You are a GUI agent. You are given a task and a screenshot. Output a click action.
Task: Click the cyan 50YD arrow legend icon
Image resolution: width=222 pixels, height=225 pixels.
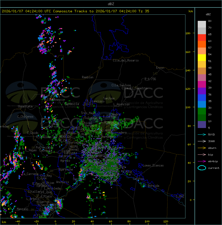tap(202, 135)
